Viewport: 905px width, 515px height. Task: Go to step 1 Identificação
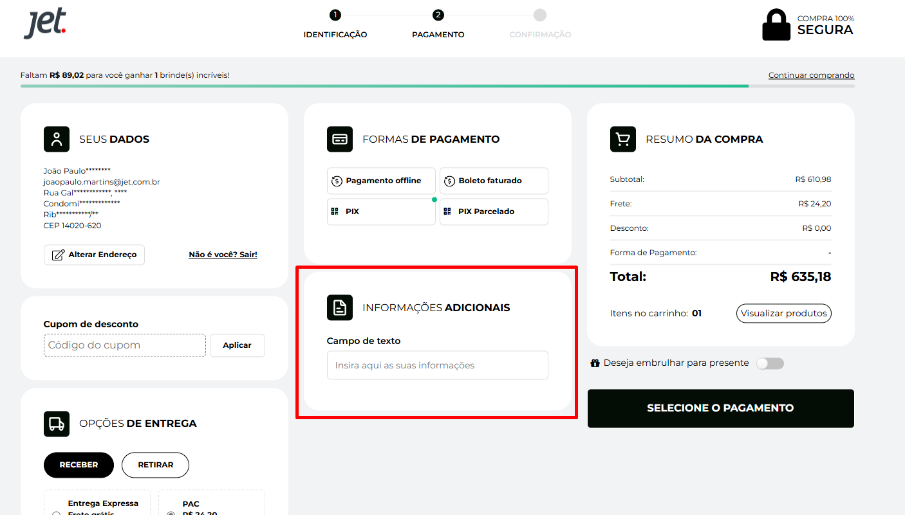pyautogui.click(x=335, y=24)
